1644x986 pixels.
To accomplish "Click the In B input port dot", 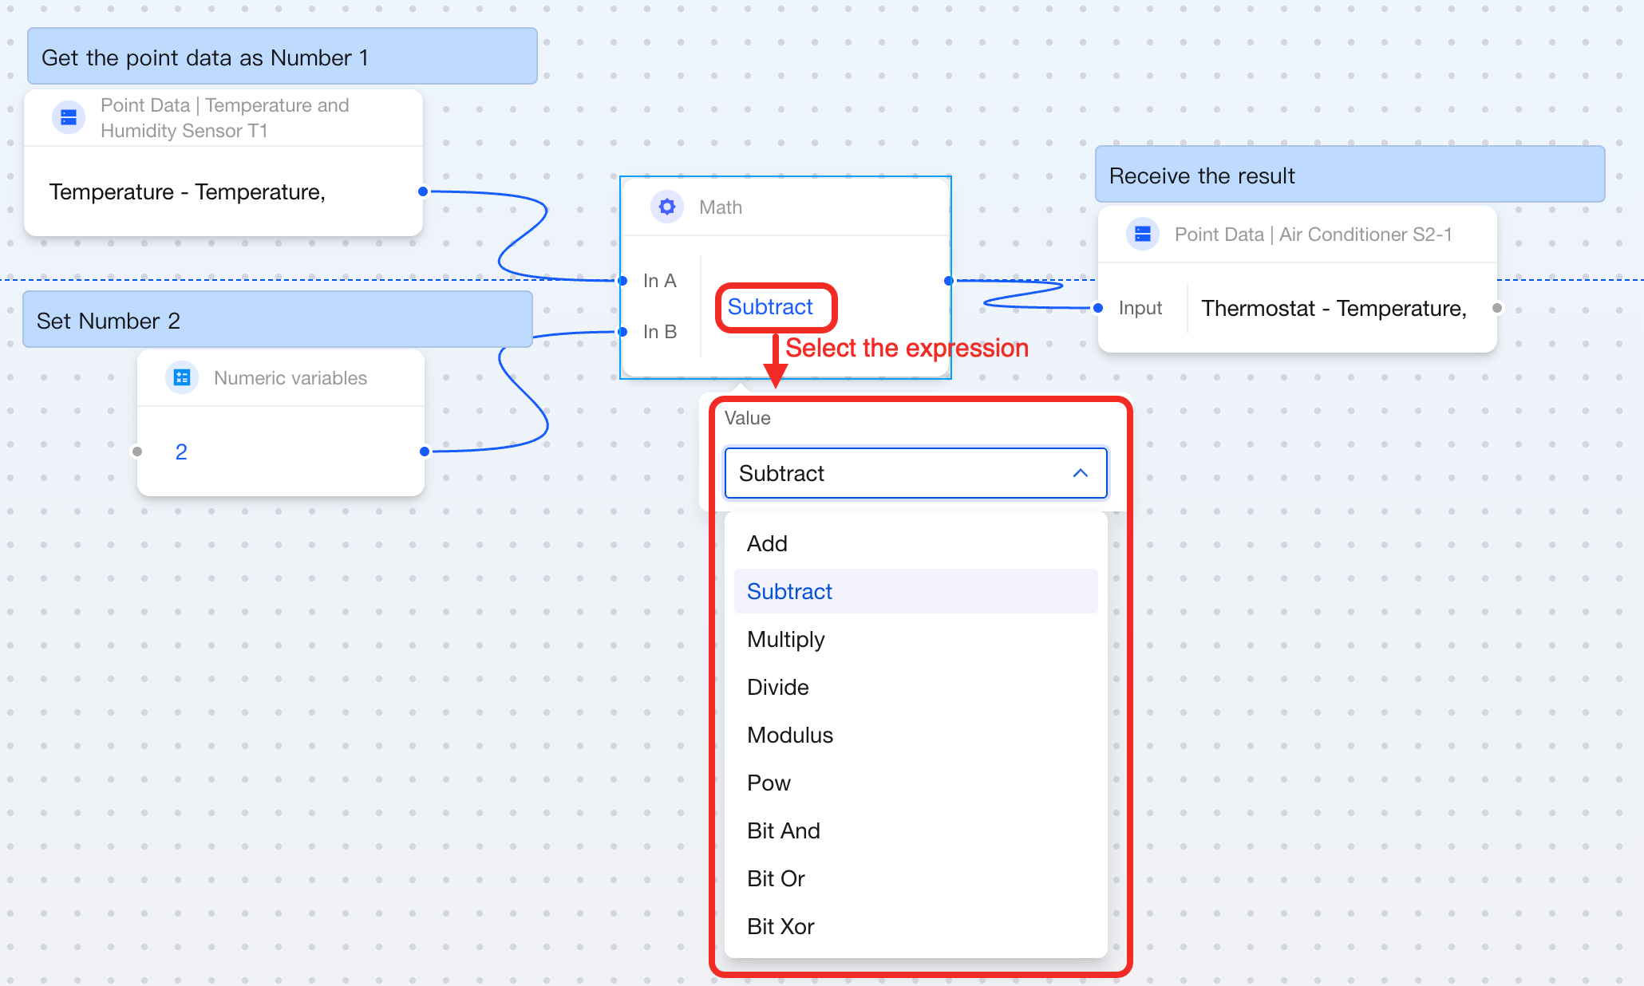I will tap(623, 332).
